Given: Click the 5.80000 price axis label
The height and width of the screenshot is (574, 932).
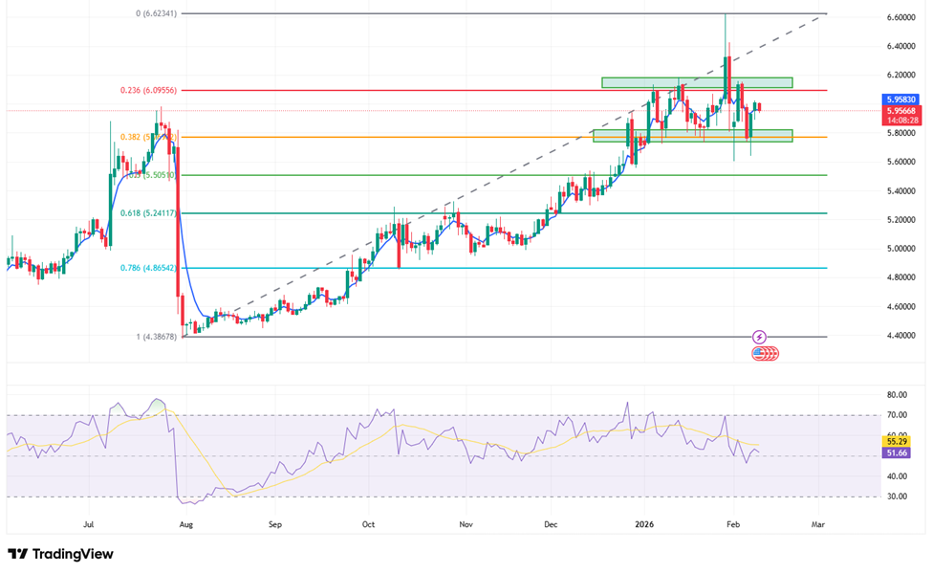Looking at the screenshot, I should click(x=900, y=133).
